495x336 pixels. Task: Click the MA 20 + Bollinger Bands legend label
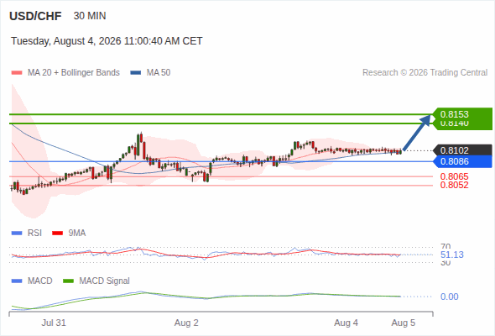coord(74,73)
